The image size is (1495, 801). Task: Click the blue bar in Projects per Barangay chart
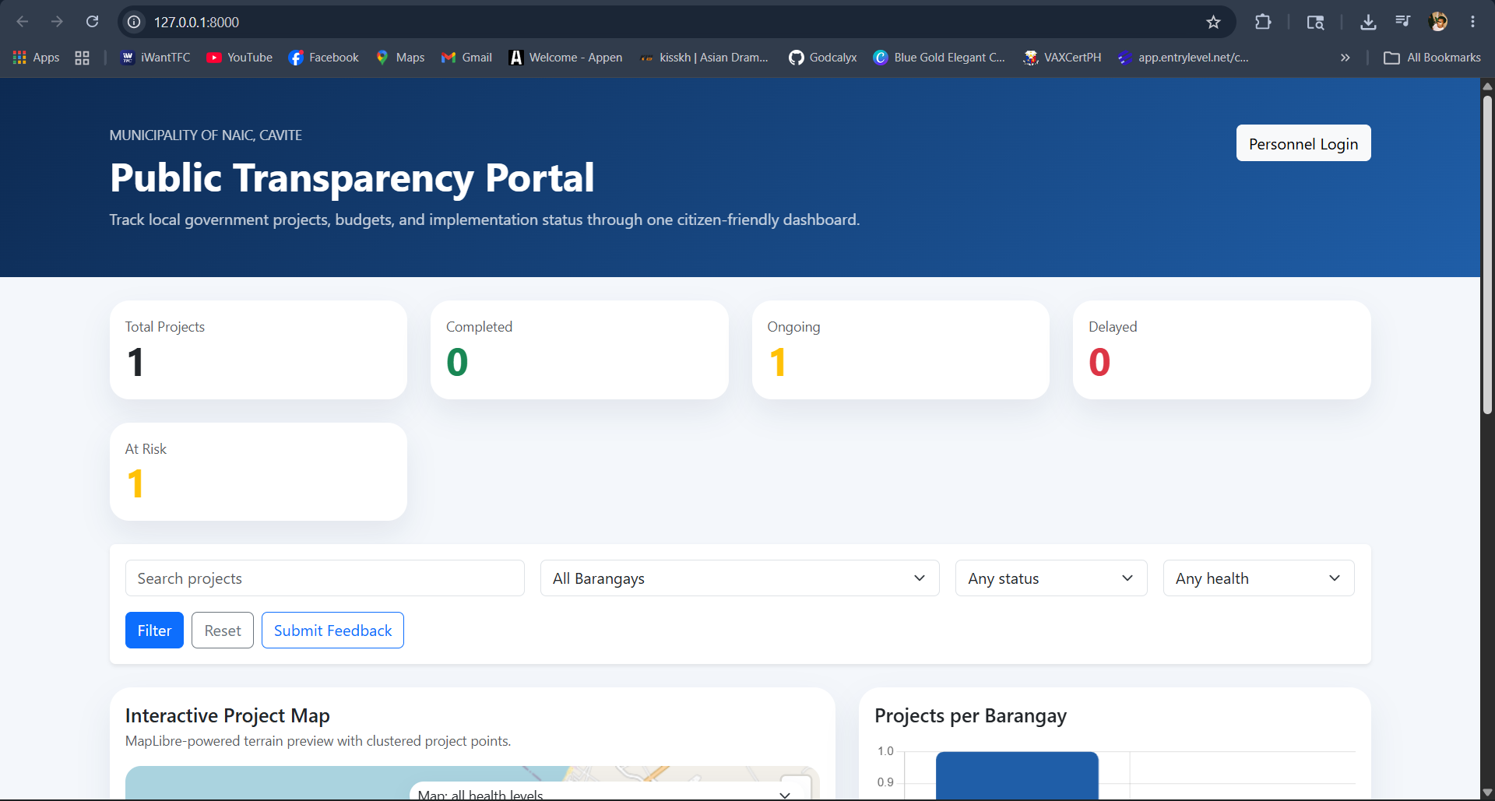(x=1017, y=776)
